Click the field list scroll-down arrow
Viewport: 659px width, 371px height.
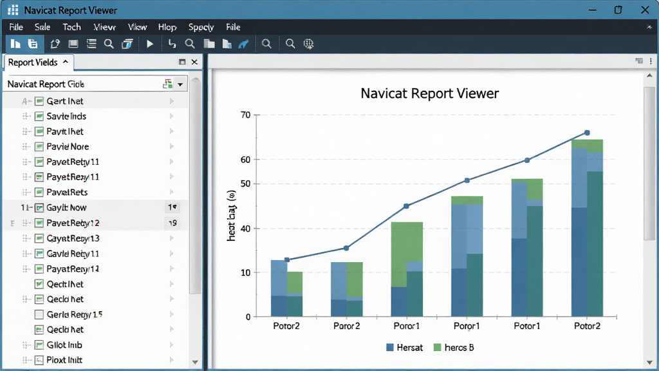[x=194, y=362]
